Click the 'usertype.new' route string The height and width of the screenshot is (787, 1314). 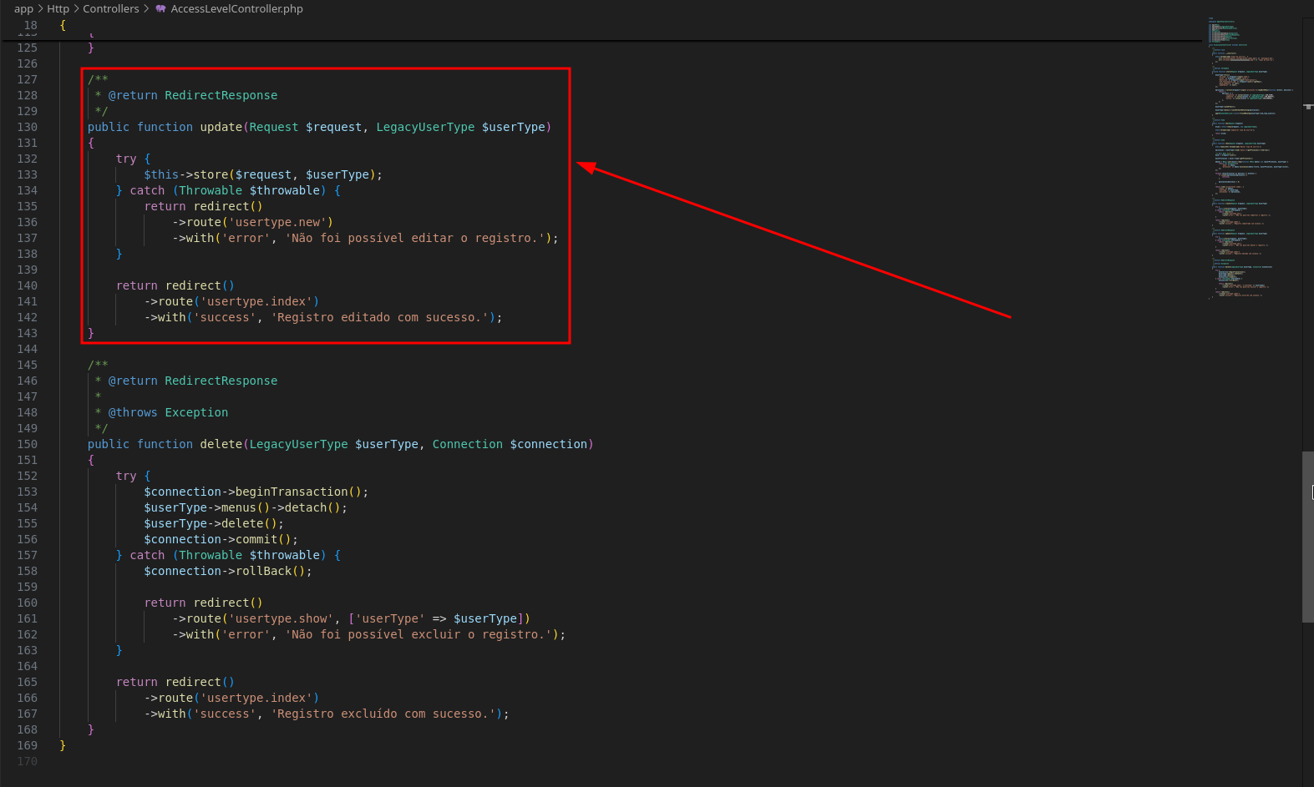[x=277, y=222]
